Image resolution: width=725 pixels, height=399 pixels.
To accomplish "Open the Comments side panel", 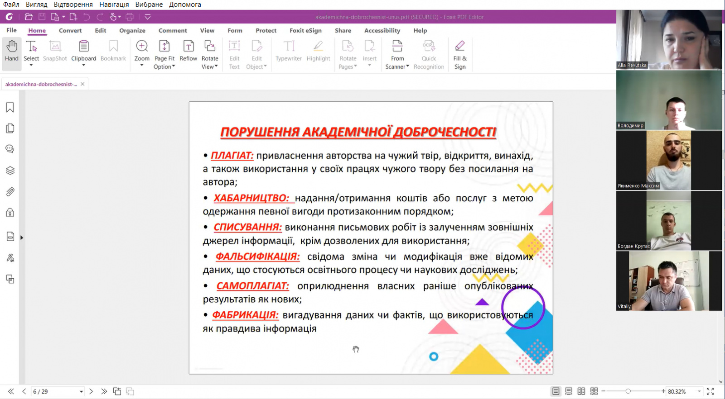I will [10, 149].
